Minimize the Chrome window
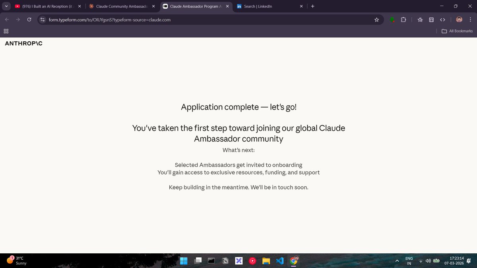477x268 pixels. (441, 6)
